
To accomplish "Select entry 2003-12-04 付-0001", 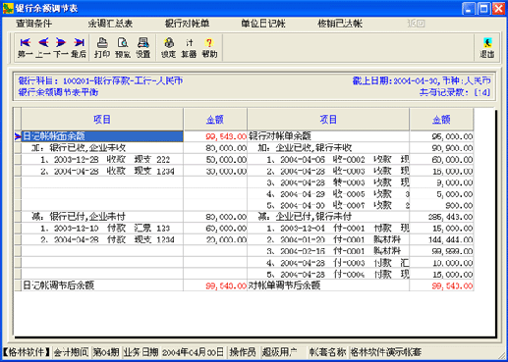I will tap(328, 228).
